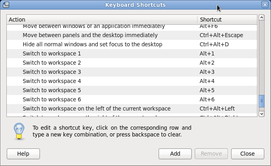Click the lightbulb hint icon
Viewport: 271px width, 166px height.
(x=18, y=130)
